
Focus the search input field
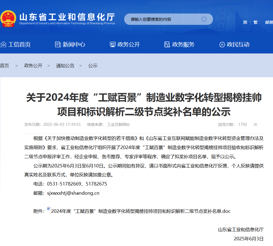click(x=162, y=19)
